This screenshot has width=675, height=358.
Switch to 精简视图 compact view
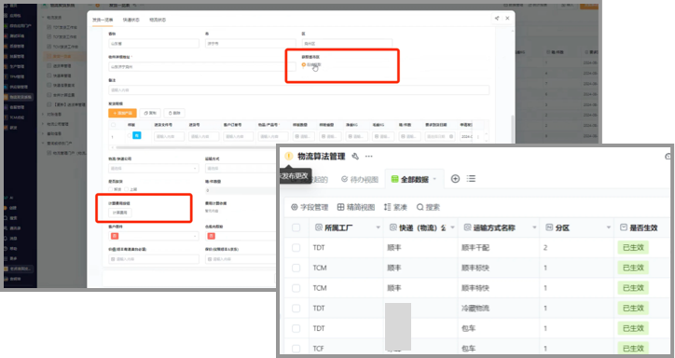coord(355,207)
